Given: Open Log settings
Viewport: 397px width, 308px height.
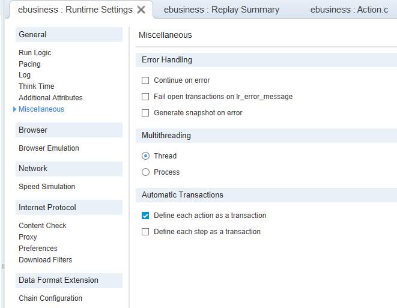Looking at the screenshot, I should click(x=25, y=75).
